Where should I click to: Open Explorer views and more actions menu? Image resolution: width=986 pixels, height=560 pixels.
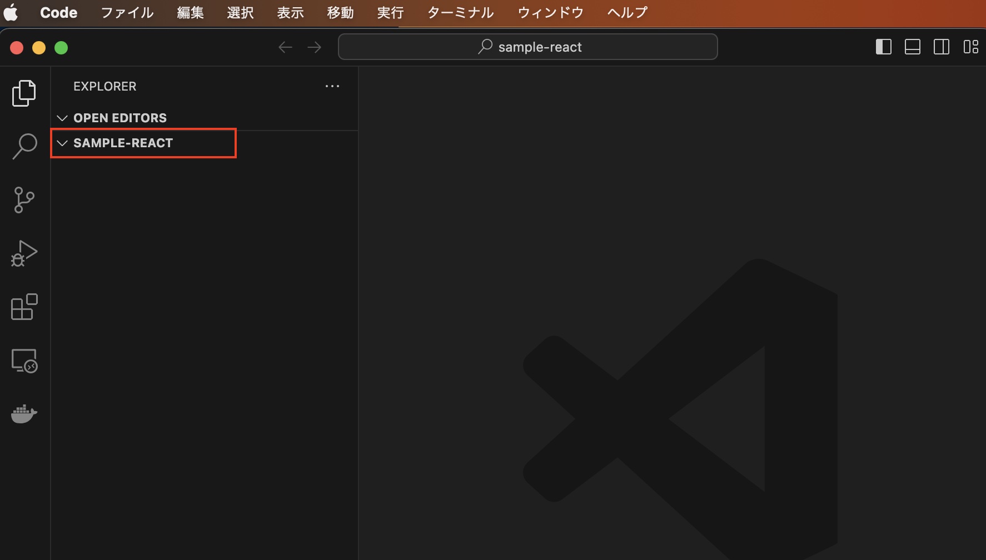pyautogui.click(x=332, y=86)
